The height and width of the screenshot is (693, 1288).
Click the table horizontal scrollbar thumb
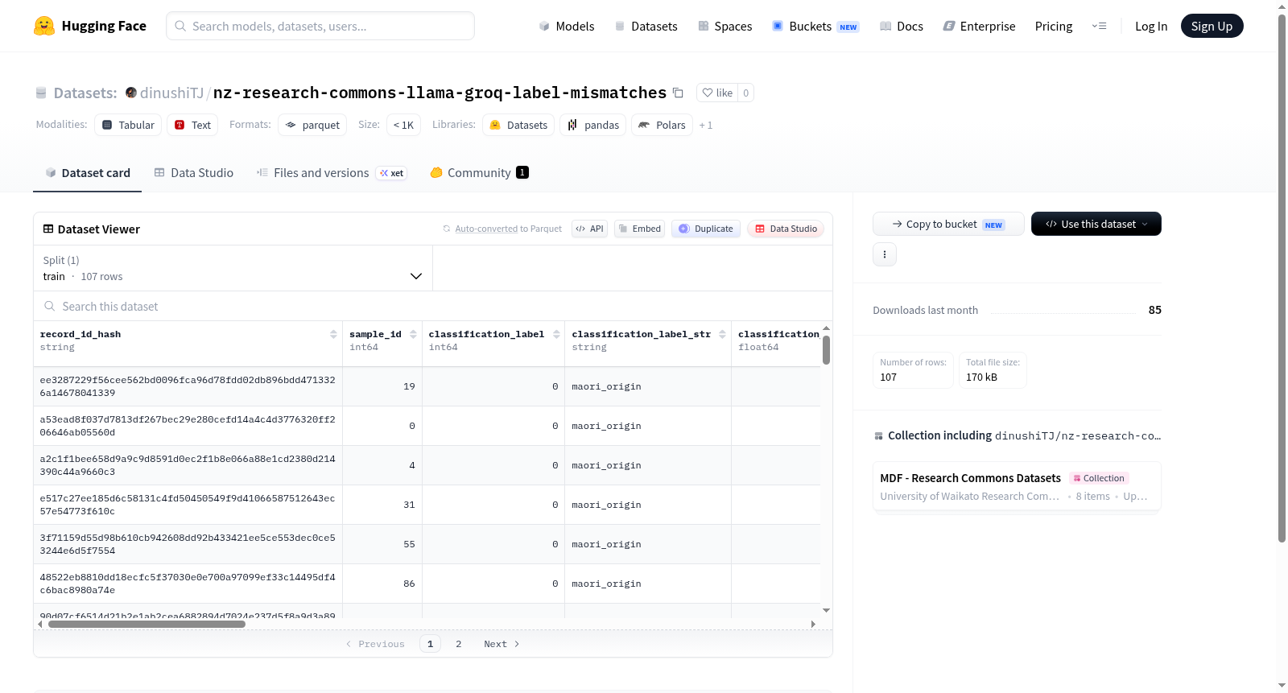147,624
